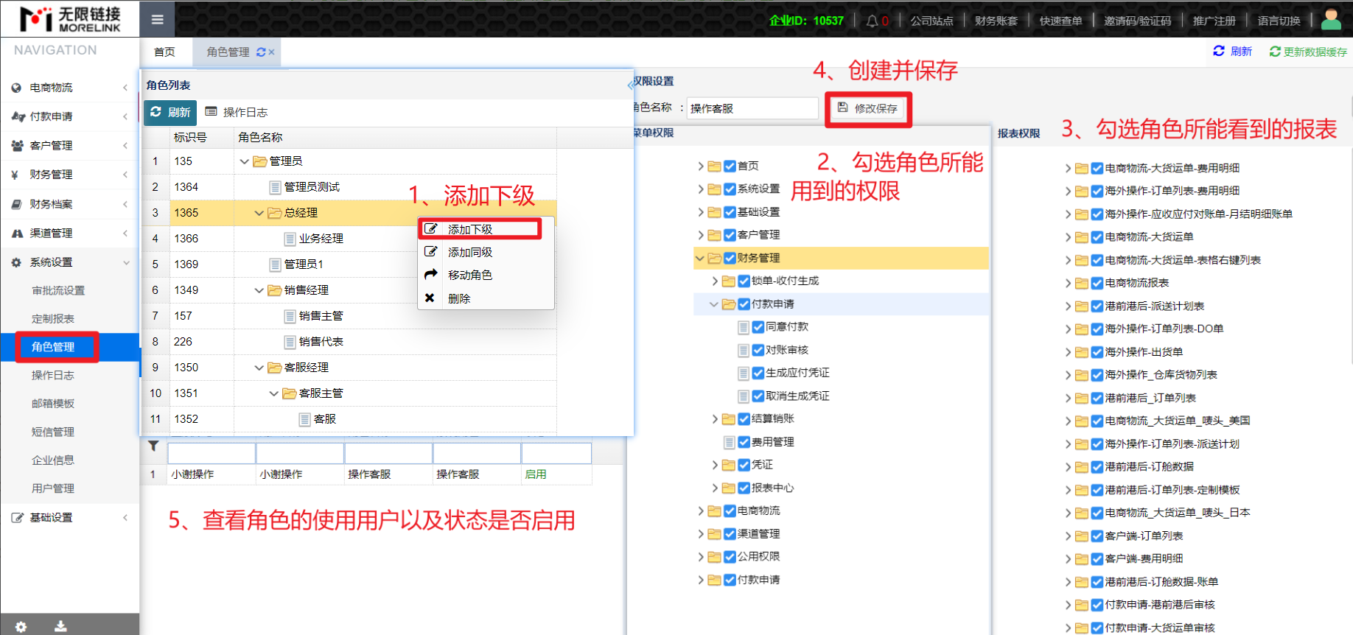Open the notification bell icon

pyautogui.click(x=872, y=21)
